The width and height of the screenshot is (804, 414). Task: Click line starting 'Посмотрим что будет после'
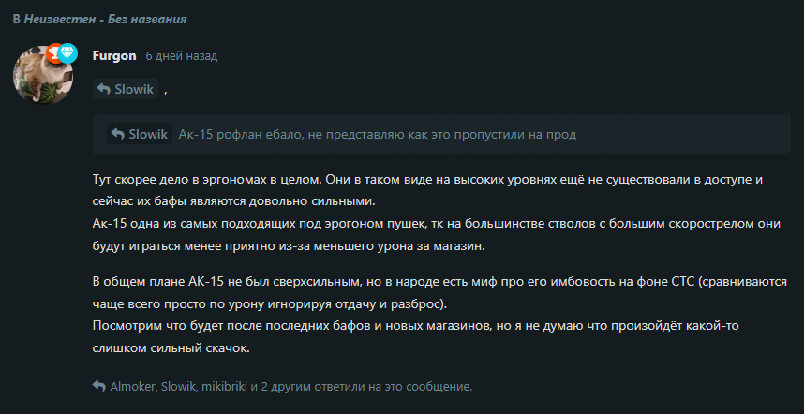(415, 337)
